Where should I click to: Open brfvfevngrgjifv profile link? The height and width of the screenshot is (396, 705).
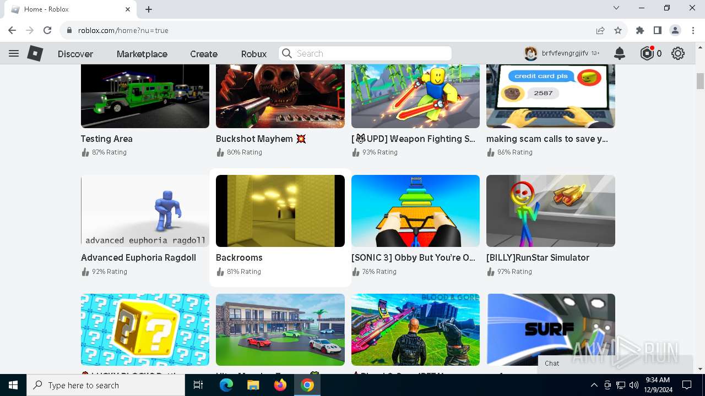tap(565, 53)
